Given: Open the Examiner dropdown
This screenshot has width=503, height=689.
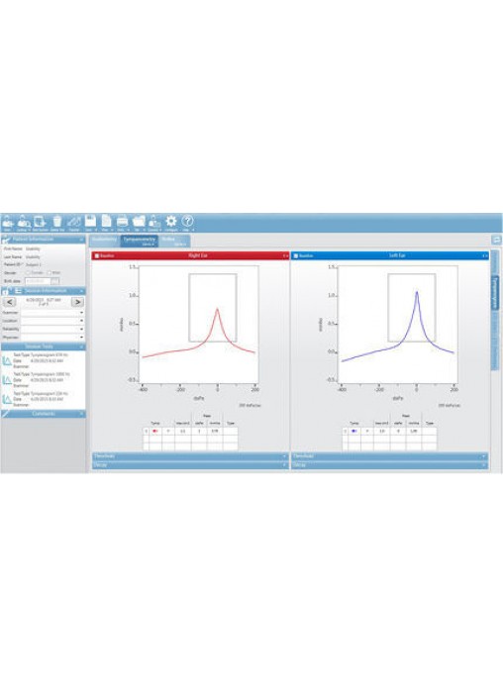Looking at the screenshot, I should click(x=52, y=313).
